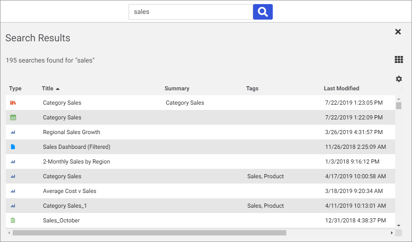Open the column settings gear
The width and height of the screenshot is (412, 242).
coord(398,79)
